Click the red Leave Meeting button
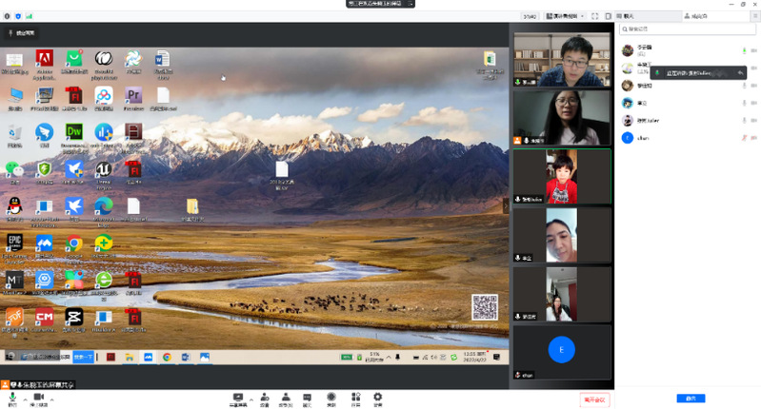 (x=594, y=399)
